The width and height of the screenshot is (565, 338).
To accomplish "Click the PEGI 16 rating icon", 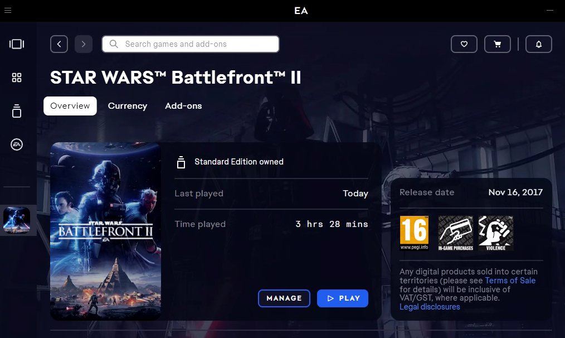I will tap(415, 233).
